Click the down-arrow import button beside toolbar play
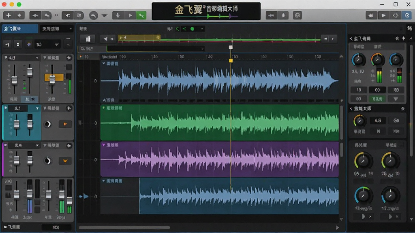Viewport: 415px width, 233px height. click(x=118, y=16)
